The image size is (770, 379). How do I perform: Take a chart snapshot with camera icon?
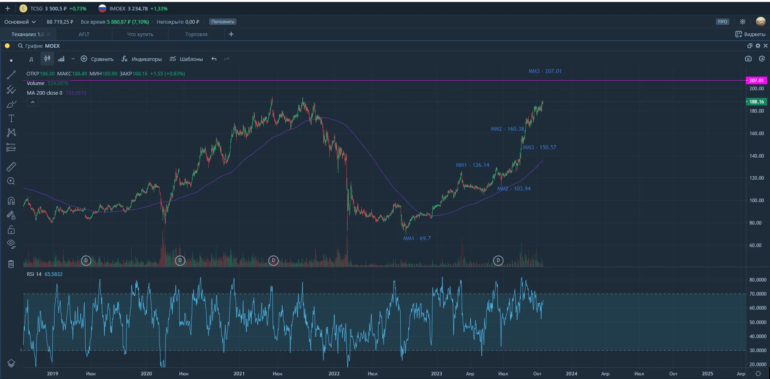[x=748, y=59]
